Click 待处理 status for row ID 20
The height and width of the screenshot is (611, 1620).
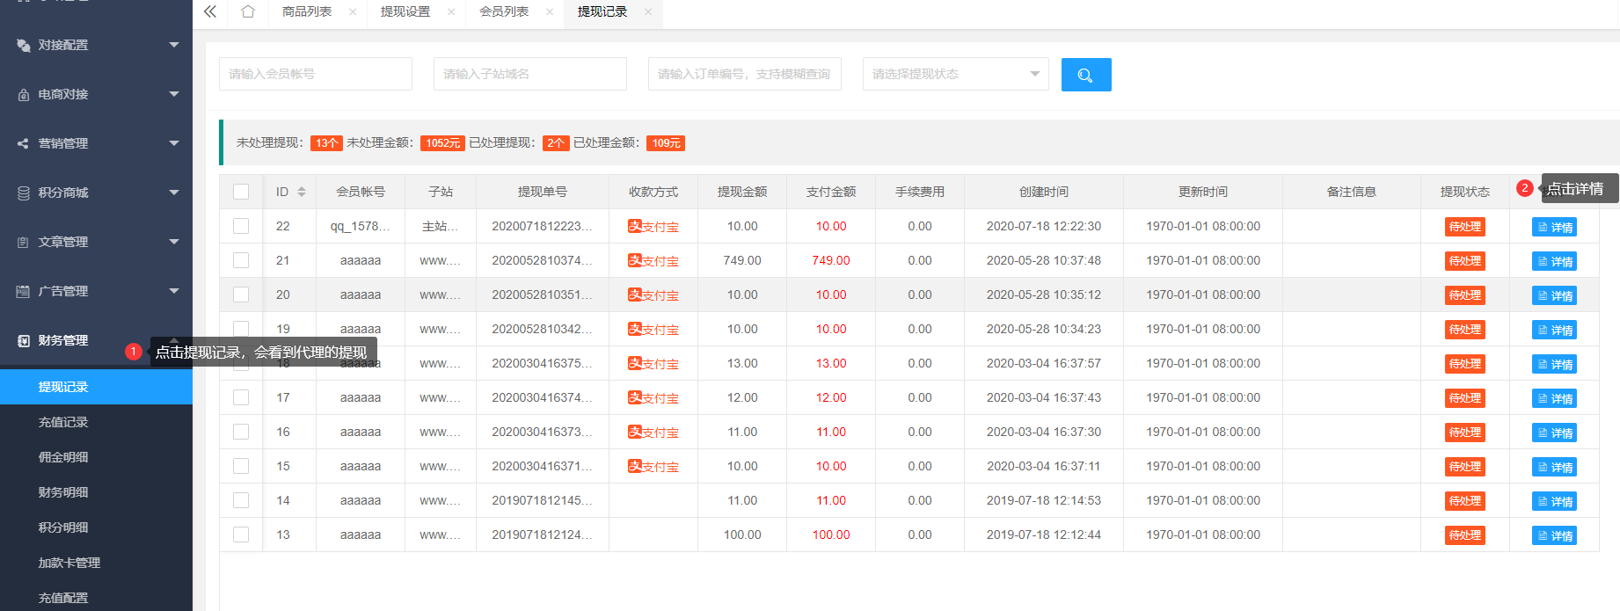[x=1465, y=295]
